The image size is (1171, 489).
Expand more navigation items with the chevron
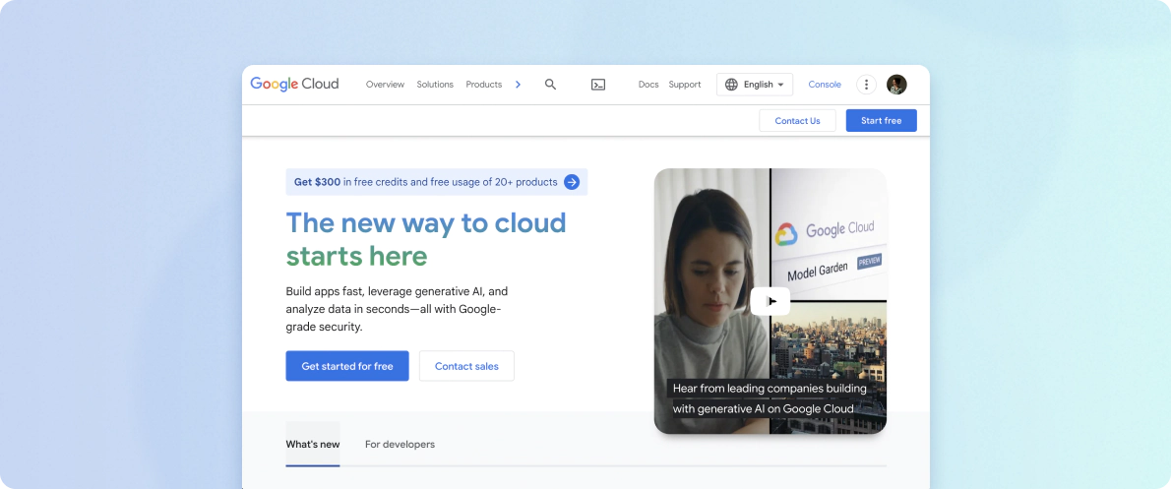[x=518, y=85]
